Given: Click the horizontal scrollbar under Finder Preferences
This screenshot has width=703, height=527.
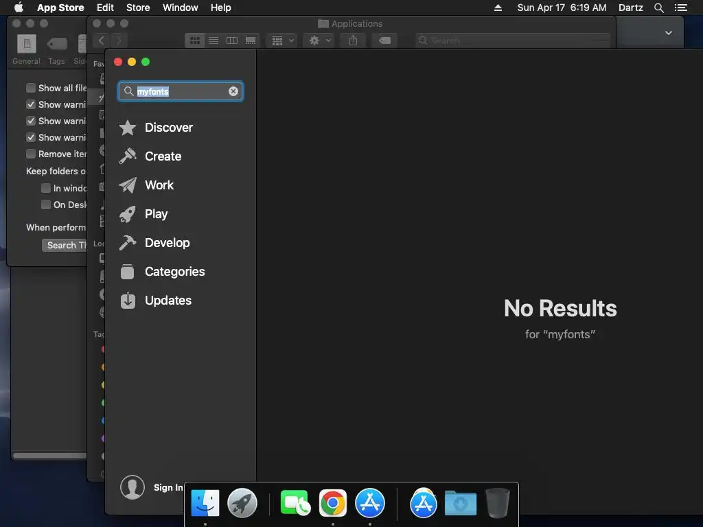Looking at the screenshot, I should tap(49, 456).
